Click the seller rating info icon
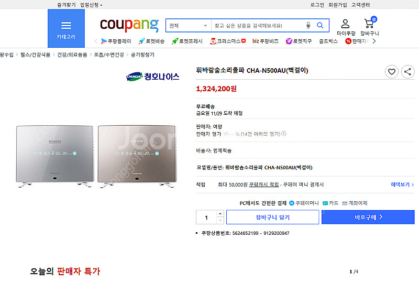This screenshot has width=419, height=282. [284, 134]
